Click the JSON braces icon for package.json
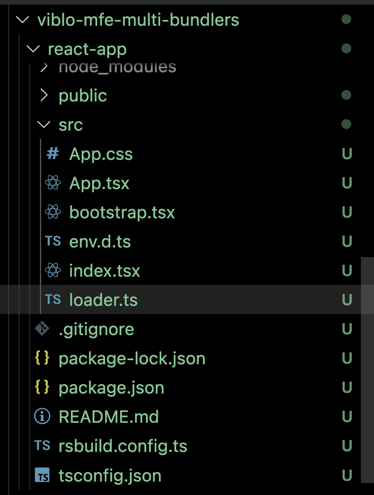The height and width of the screenshot is (495, 374). point(43,387)
